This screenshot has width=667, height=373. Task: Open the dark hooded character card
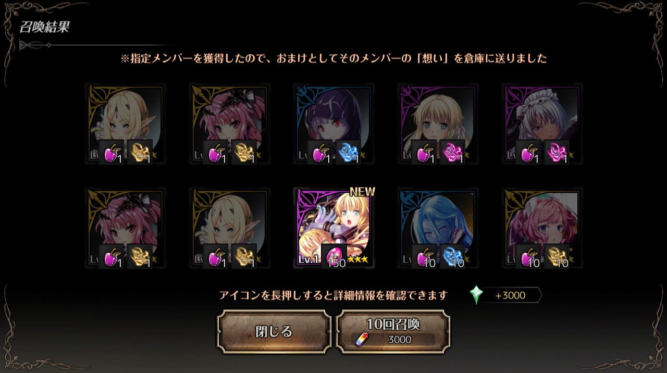click(x=334, y=124)
